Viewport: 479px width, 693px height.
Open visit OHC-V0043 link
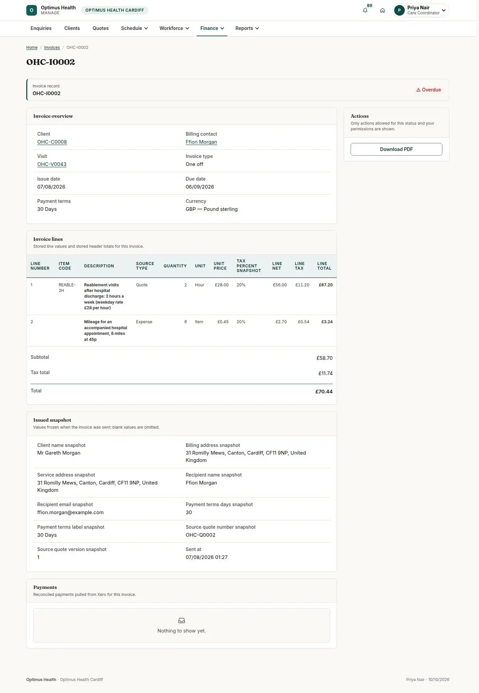pos(52,164)
